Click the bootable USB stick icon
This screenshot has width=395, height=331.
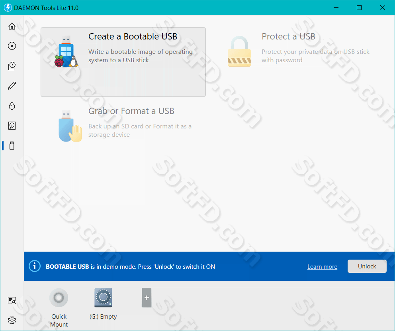coord(66,52)
